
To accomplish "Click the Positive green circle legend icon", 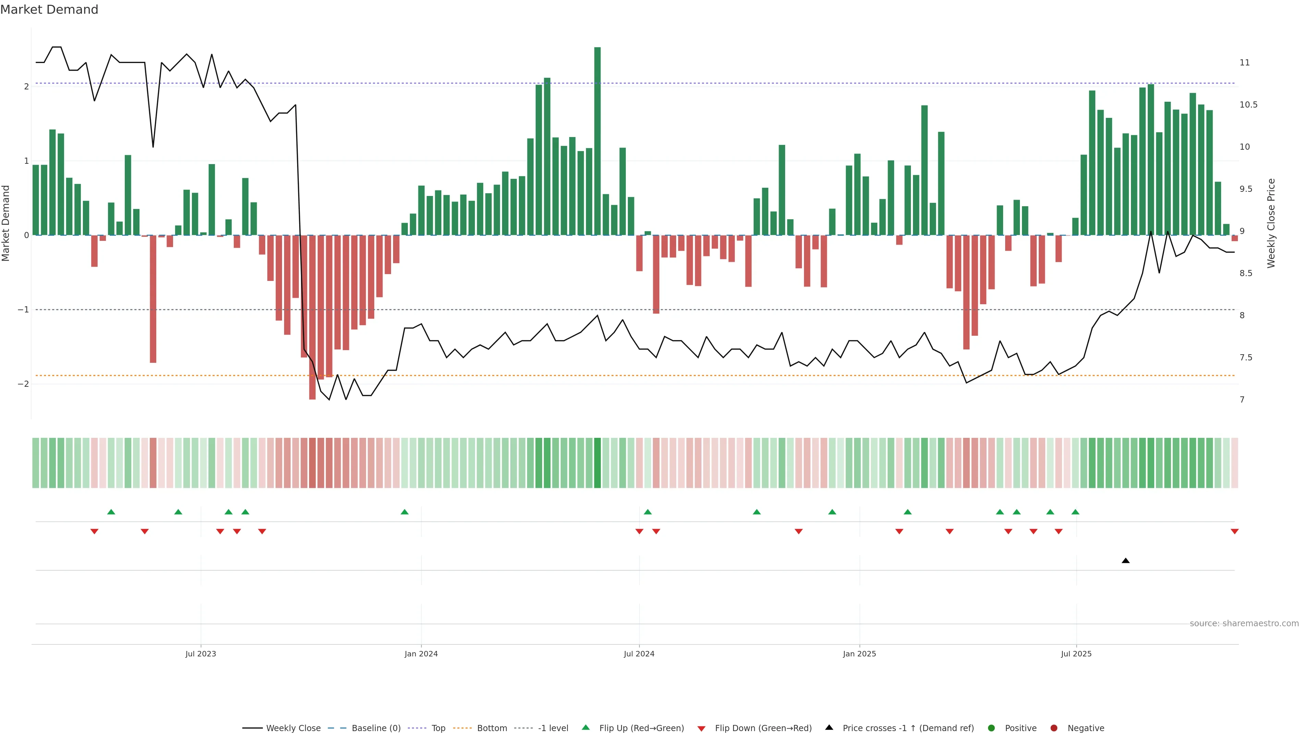I will click(991, 728).
